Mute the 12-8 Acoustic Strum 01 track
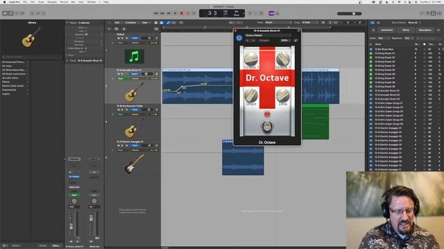The image size is (444, 249). [119, 74]
